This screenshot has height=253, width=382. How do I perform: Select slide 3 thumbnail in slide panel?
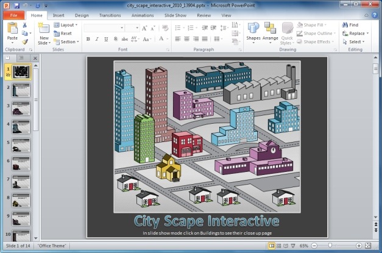21,110
